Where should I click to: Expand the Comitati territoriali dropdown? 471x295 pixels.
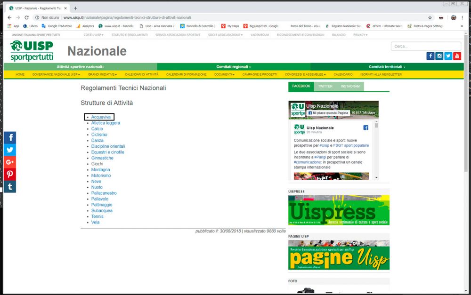pyautogui.click(x=387, y=67)
